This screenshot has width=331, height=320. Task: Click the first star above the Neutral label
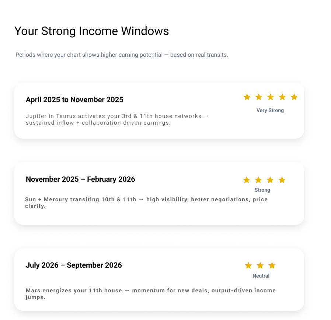tap(248, 265)
